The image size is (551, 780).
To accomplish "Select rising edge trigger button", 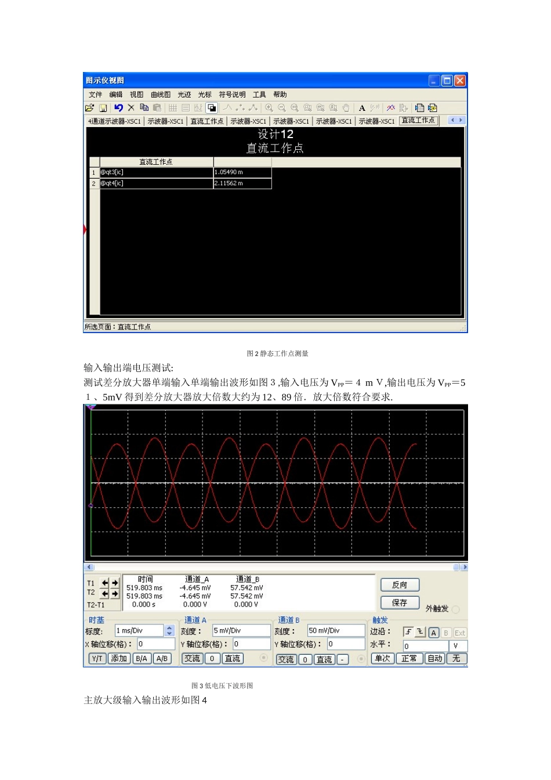I will point(408,633).
